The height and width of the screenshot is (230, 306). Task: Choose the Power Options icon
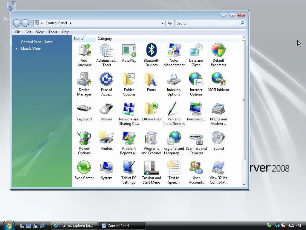[84, 143]
